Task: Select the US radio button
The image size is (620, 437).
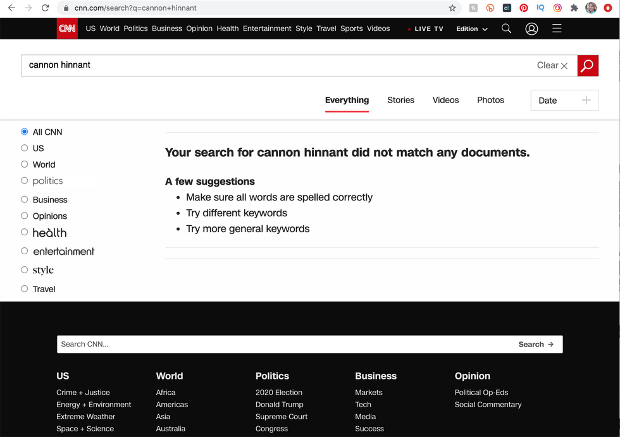Action: click(25, 148)
